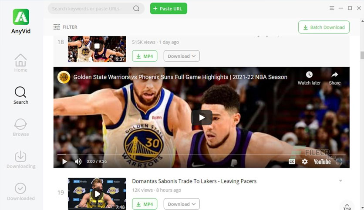Click the small play button in player controls
Screen dimensions: 364x210
[64, 161]
